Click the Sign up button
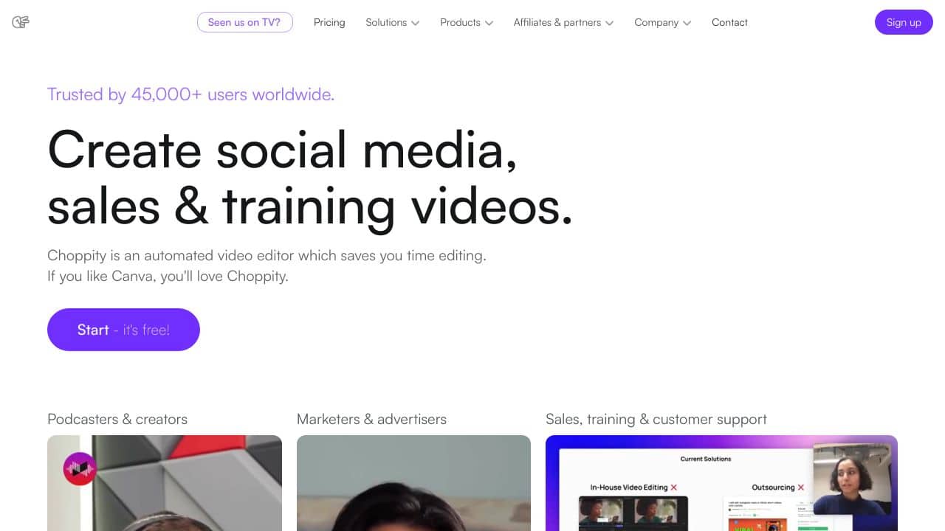The image size is (945, 531). (x=904, y=22)
